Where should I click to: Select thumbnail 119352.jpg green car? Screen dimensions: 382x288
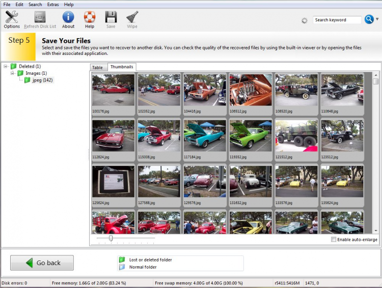pos(251,136)
